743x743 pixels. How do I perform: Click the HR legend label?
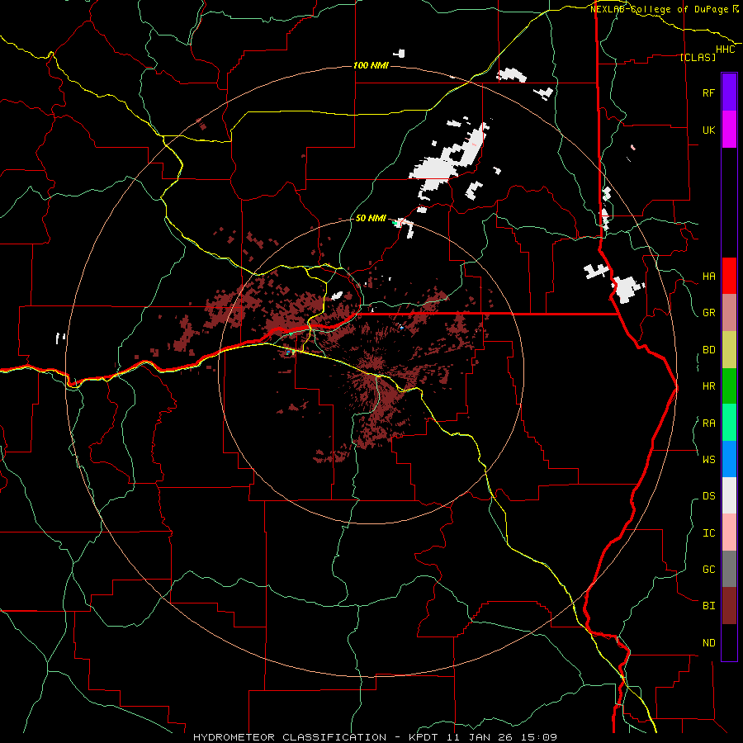708,386
